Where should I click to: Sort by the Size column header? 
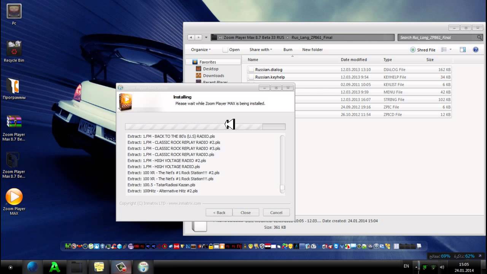point(438,59)
